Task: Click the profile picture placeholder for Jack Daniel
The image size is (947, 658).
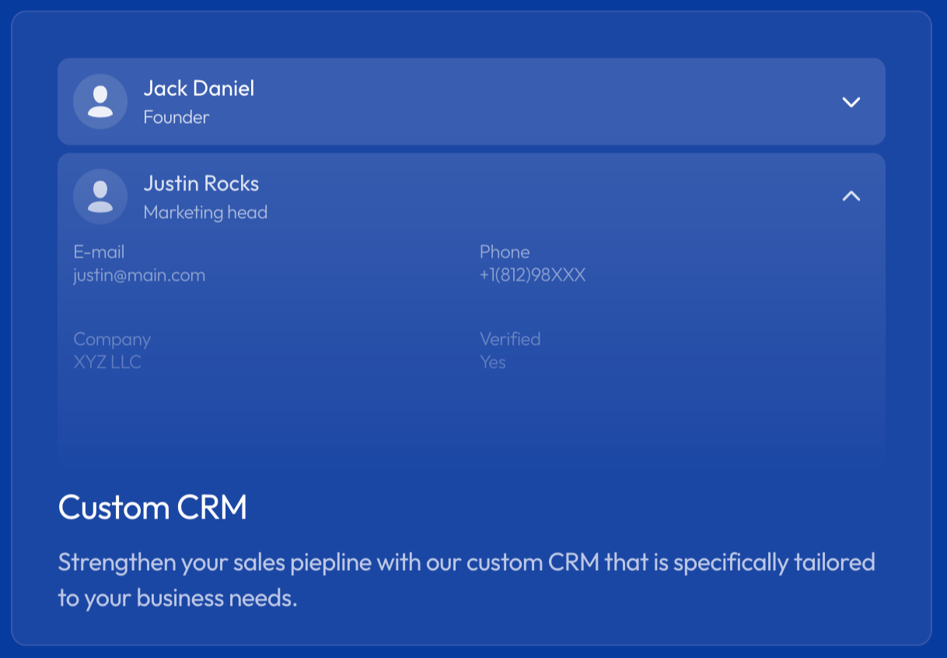Action: (x=100, y=102)
